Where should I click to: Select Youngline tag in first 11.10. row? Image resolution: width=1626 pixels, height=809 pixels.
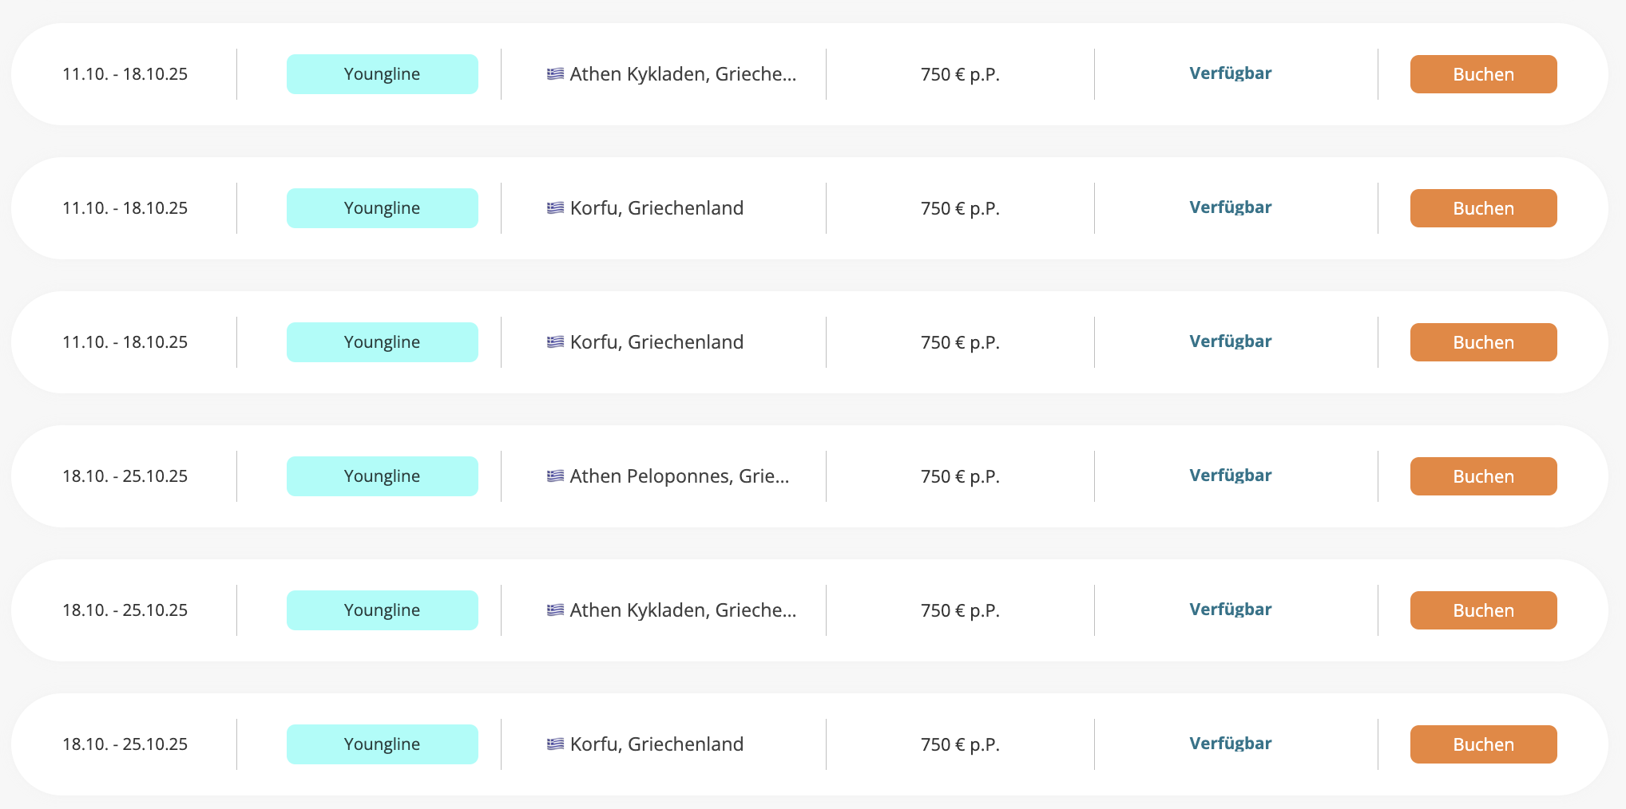click(383, 74)
